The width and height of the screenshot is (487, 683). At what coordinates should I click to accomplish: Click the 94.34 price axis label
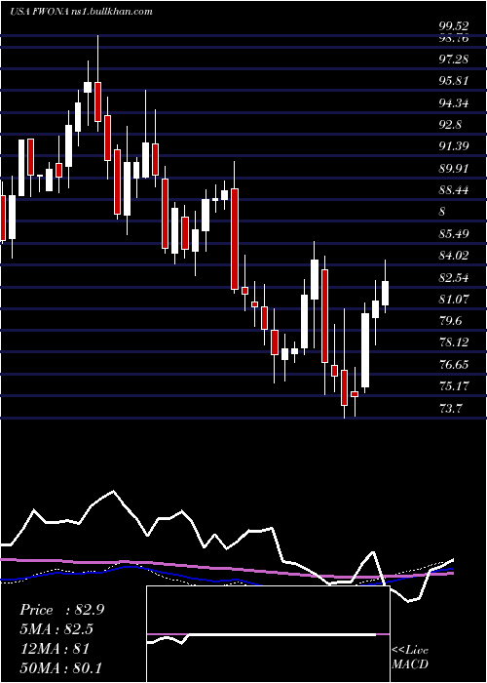[454, 103]
